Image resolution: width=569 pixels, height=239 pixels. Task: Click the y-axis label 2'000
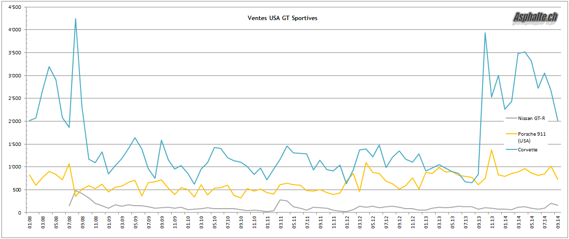click(x=16, y=121)
